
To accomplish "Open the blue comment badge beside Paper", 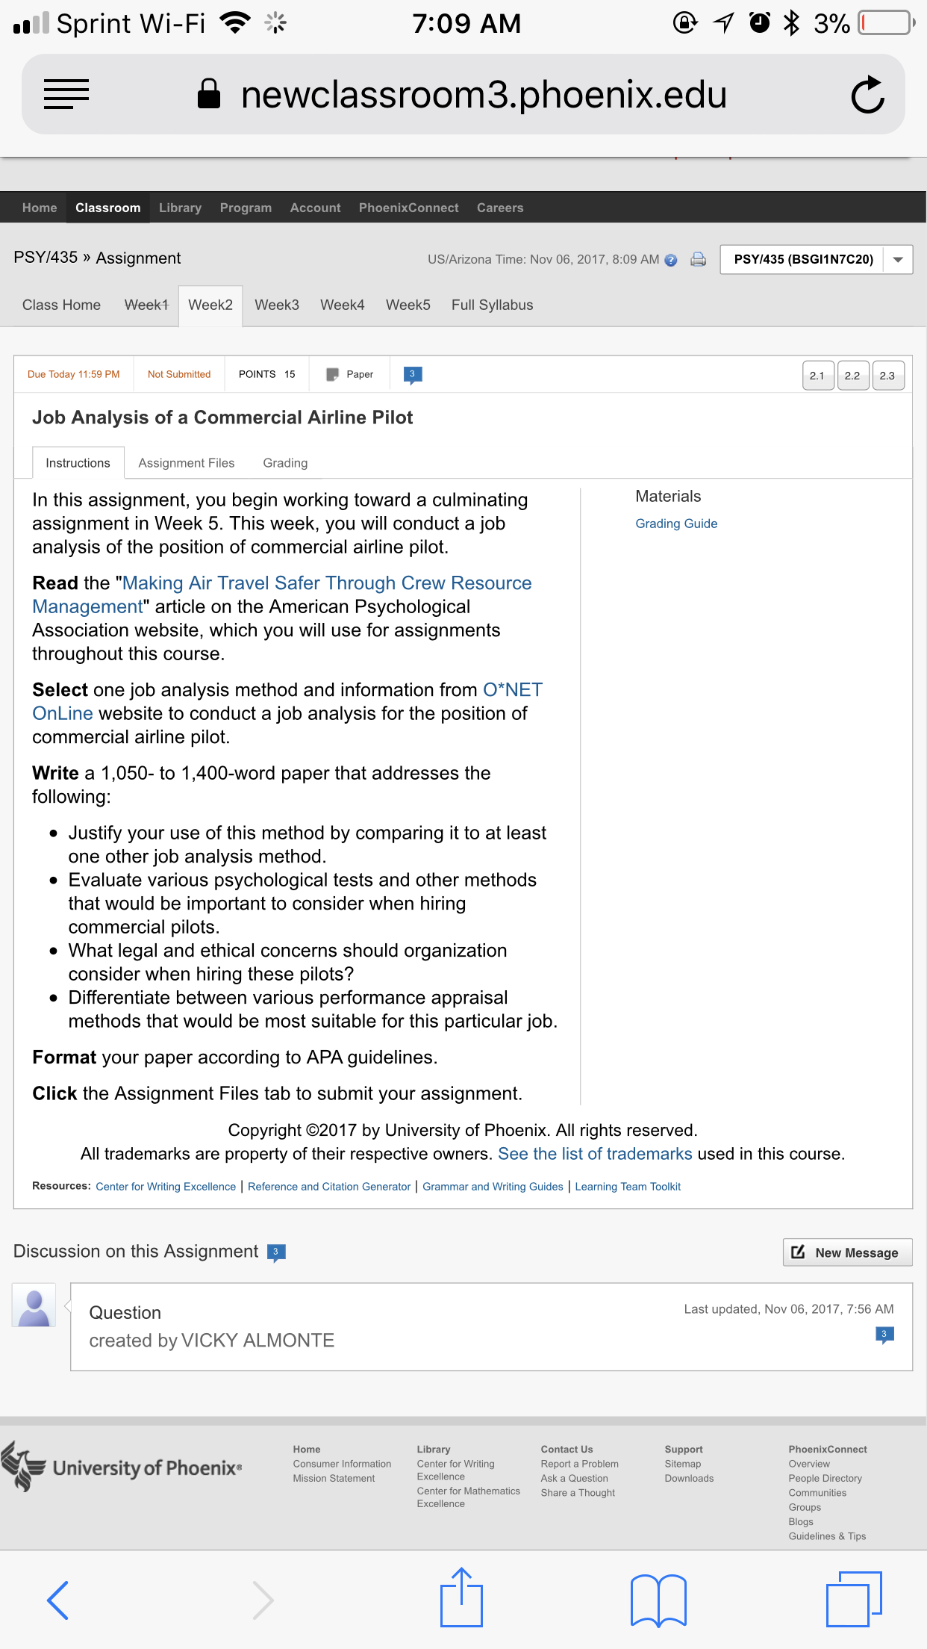I will click(413, 375).
